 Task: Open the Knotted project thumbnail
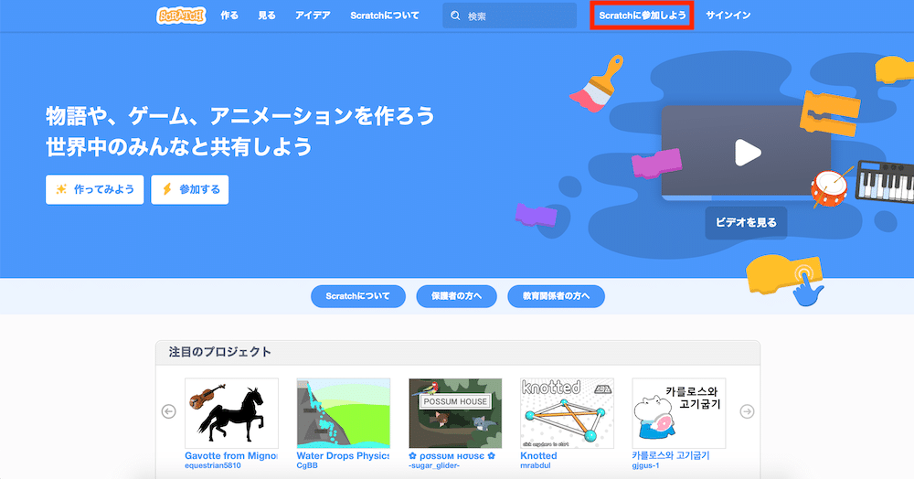[568, 413]
